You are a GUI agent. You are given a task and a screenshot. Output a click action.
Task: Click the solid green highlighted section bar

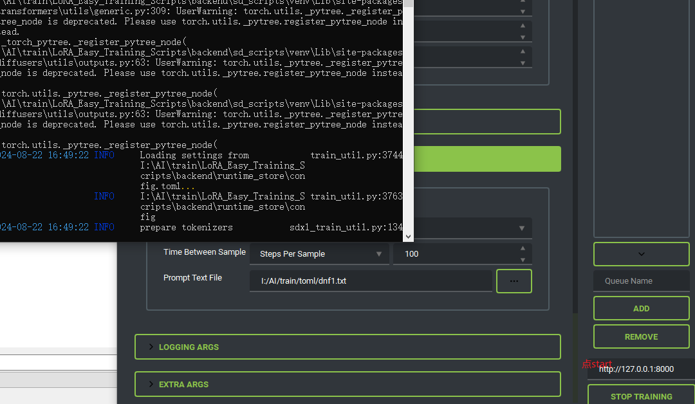click(483, 159)
